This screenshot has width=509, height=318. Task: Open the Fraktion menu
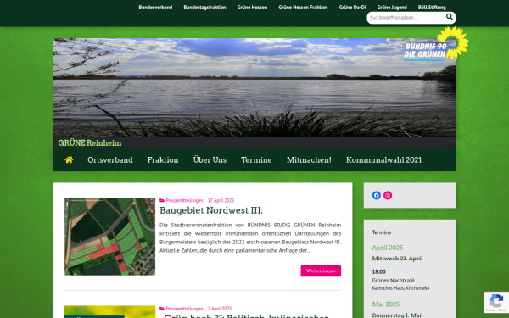[163, 160]
